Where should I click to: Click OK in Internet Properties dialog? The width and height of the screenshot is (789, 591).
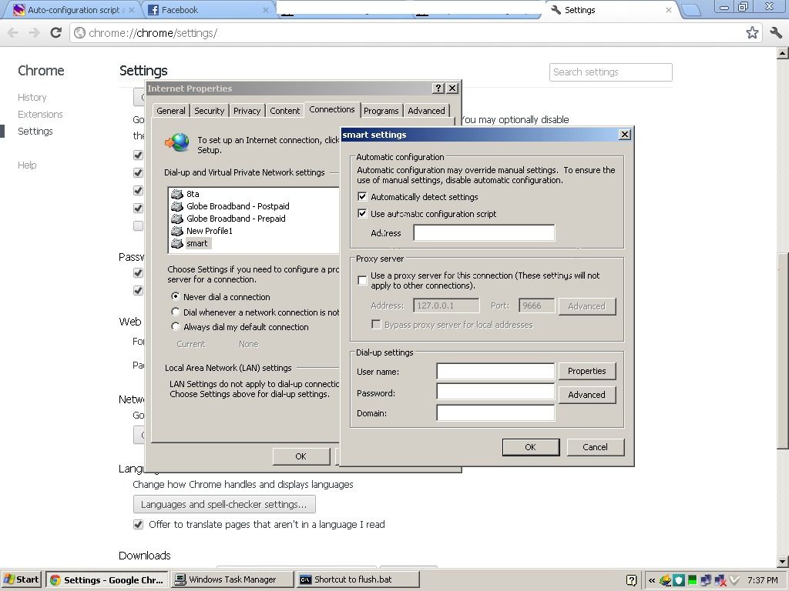pyautogui.click(x=301, y=456)
